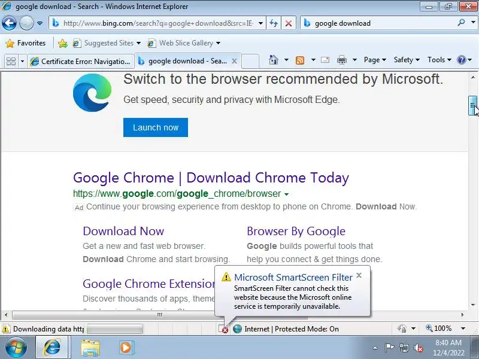Click Add to Favorites Bar star icon

63,43
